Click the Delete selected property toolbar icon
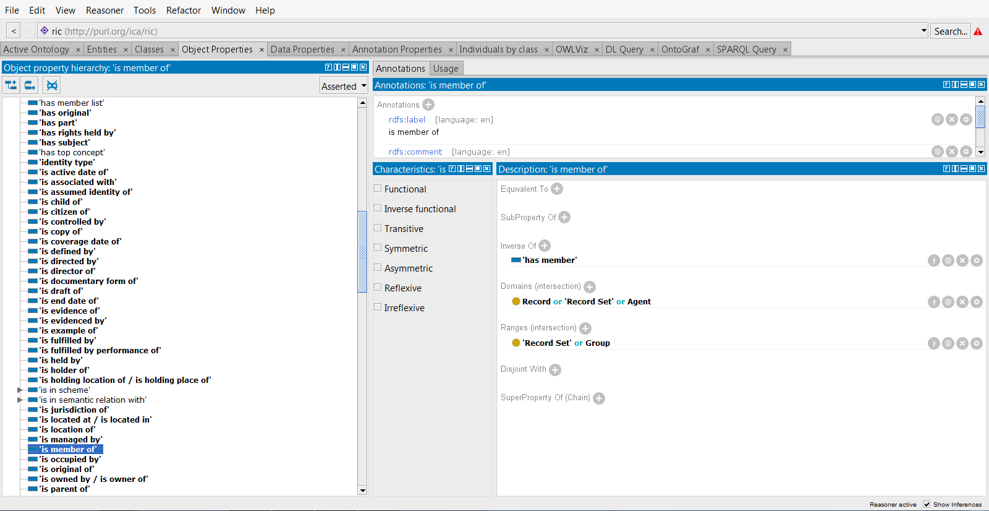The width and height of the screenshot is (989, 511). (x=52, y=85)
